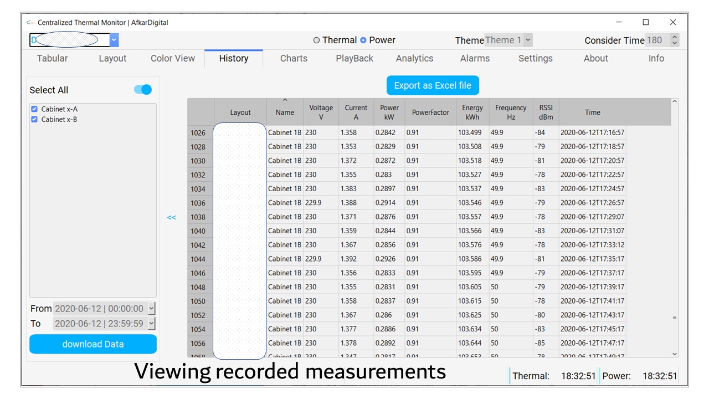Screen dimensions: 709x399
Task: Open the Analytics tab
Action: pyautogui.click(x=414, y=58)
